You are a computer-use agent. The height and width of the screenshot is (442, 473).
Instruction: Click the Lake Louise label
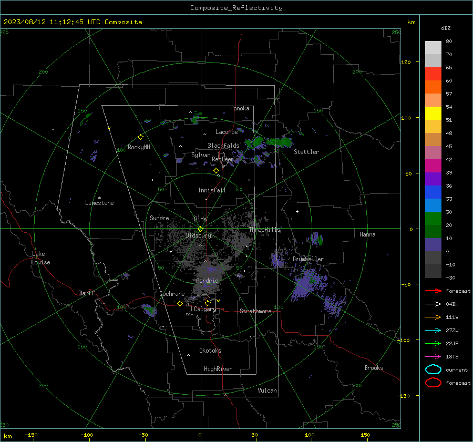coord(40,258)
